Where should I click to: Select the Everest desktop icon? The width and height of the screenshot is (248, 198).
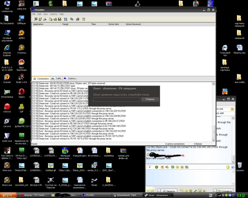(x=7, y=79)
